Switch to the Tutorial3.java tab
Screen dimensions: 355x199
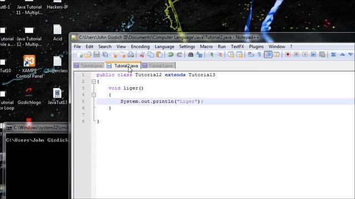point(158,66)
